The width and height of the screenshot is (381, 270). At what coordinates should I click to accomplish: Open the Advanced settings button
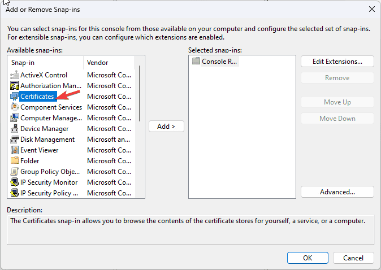pos(337,192)
